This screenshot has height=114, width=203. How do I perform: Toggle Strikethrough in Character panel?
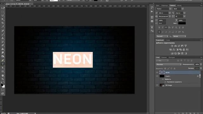click(183, 28)
